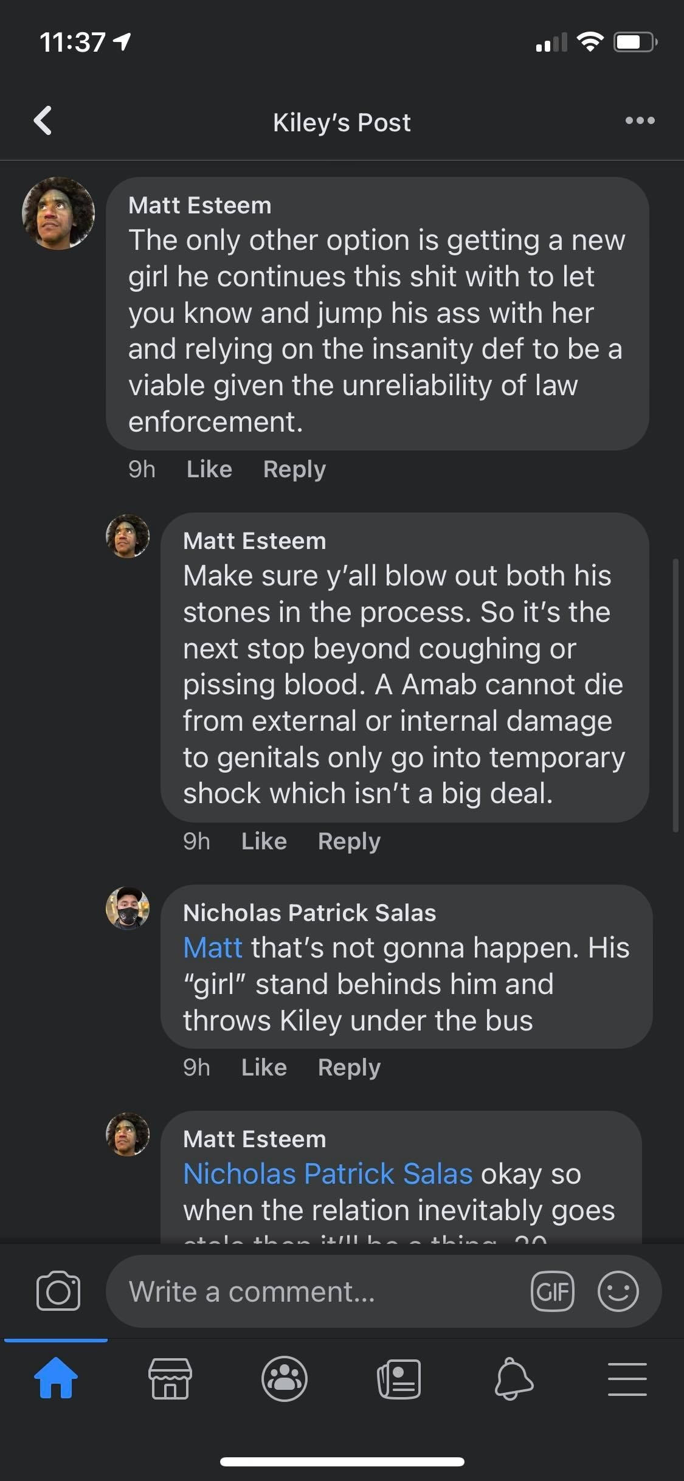
Task: Reply to Matt Esteem's top comment
Action: point(294,469)
